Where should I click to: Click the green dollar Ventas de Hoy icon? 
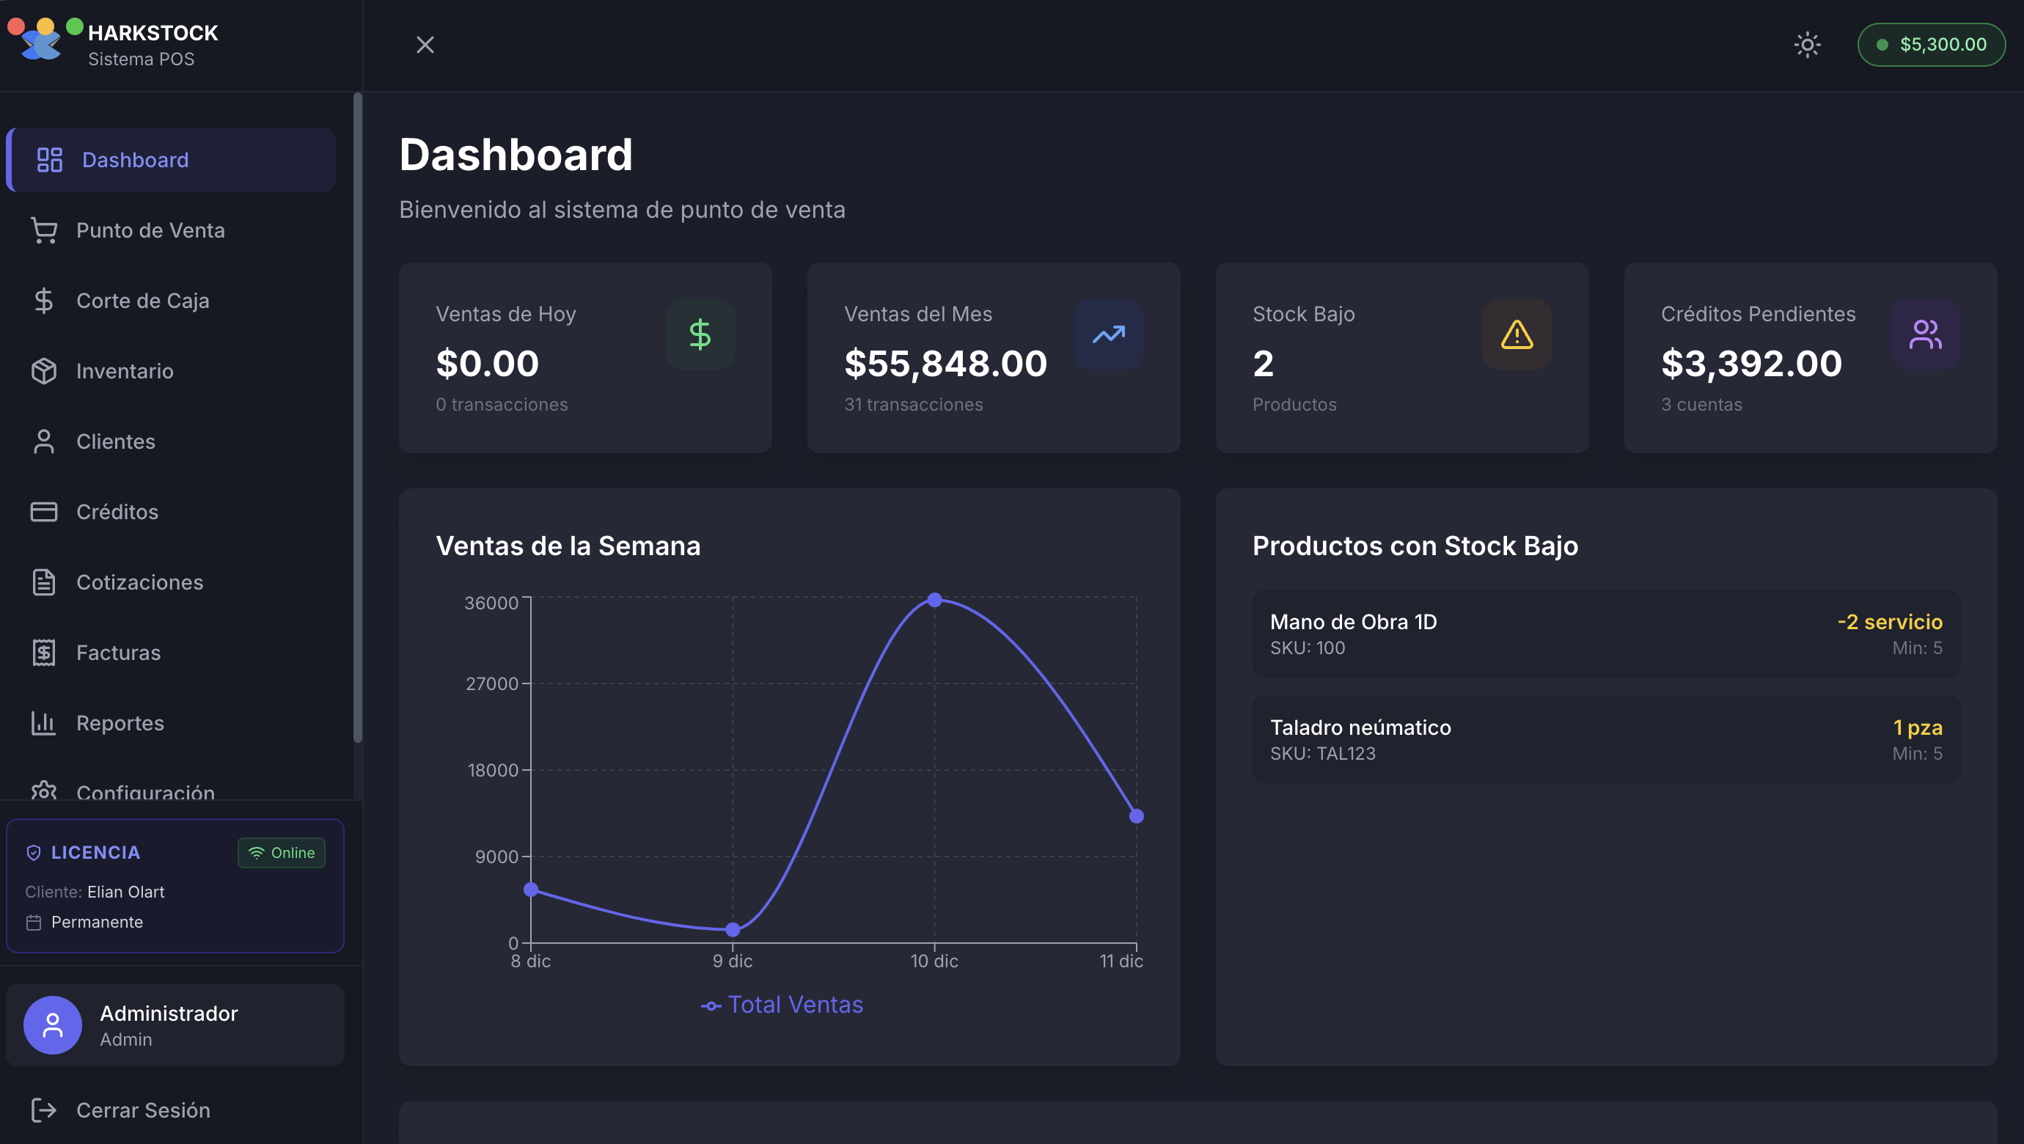[x=700, y=334]
